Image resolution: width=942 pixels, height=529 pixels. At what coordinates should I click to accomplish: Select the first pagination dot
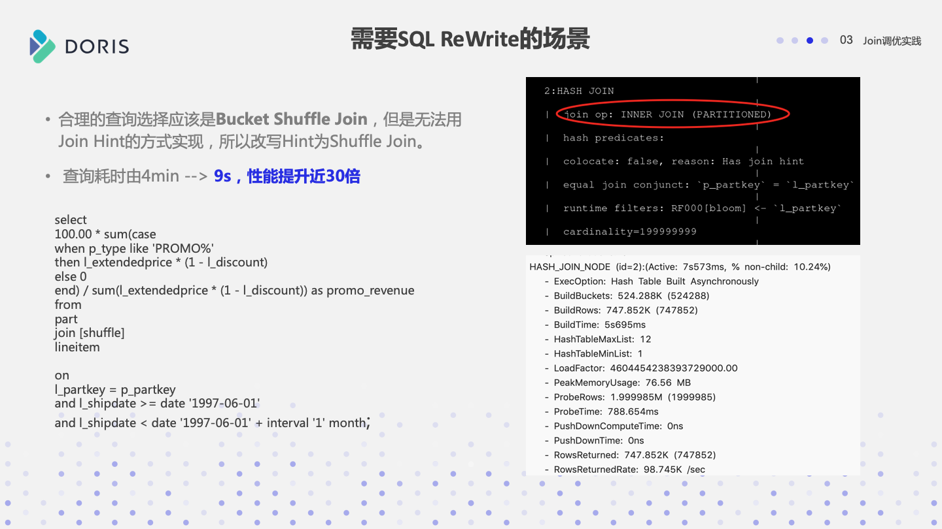tap(780, 40)
